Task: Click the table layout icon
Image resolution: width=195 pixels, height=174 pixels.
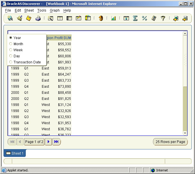Action: 60,19
